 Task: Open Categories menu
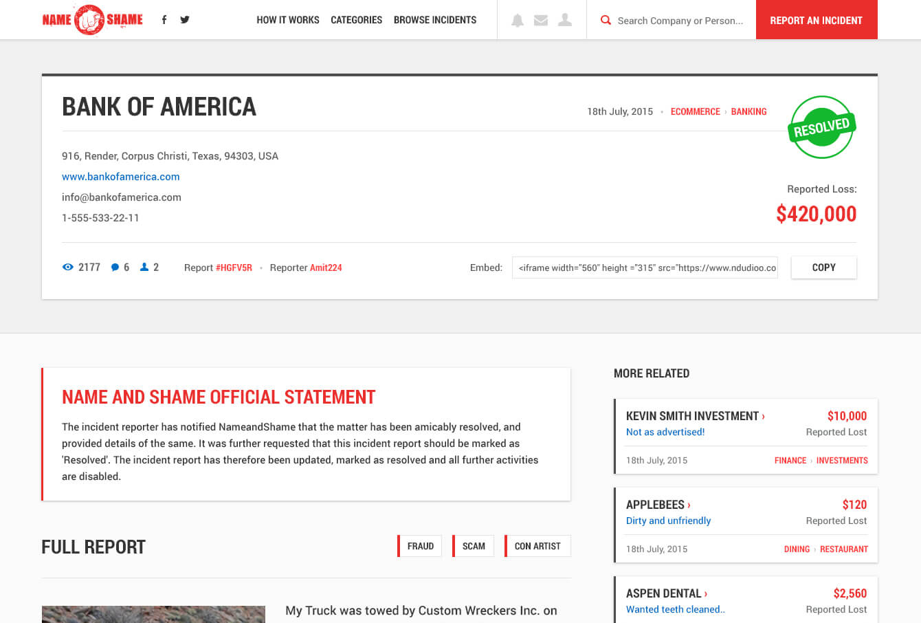coord(356,20)
